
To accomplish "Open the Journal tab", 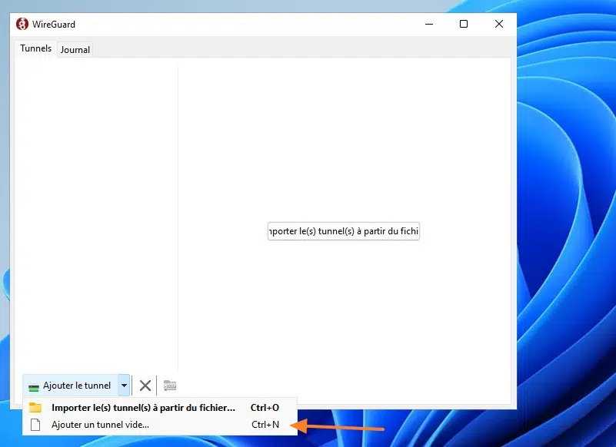I will (75, 50).
